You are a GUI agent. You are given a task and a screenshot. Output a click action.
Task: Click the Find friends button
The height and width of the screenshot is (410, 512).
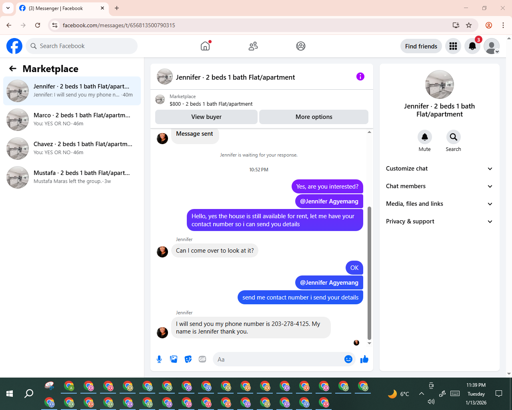pyautogui.click(x=421, y=46)
